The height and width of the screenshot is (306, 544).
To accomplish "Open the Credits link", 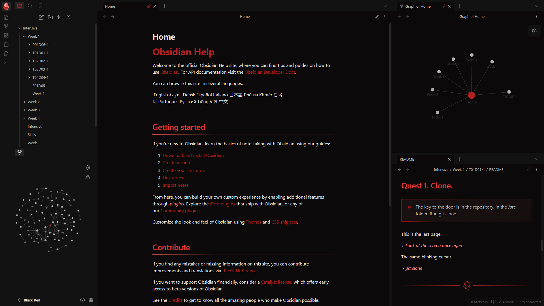I will pos(175,300).
